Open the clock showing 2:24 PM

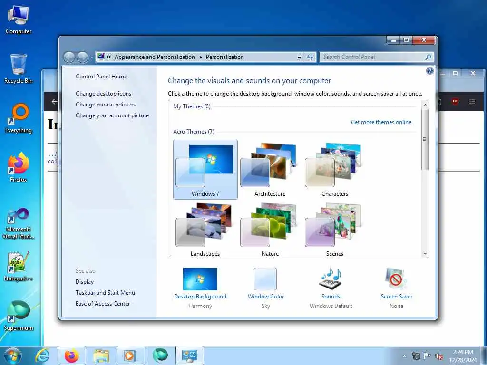point(463,356)
